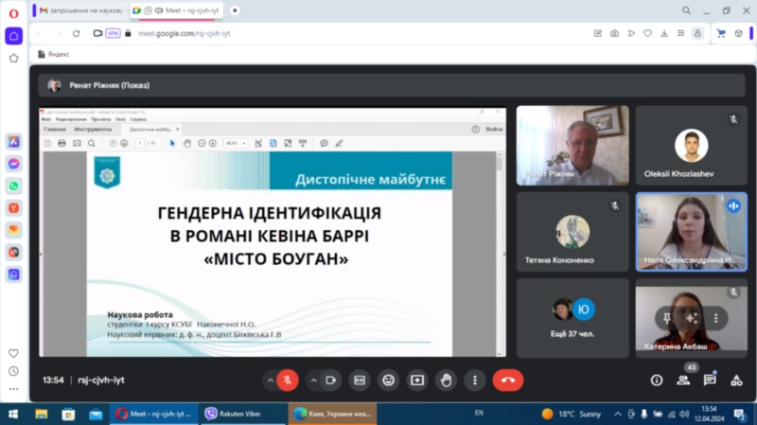Screen dimensions: 757x425
Task: Expand video settings arrow beside camera
Action: point(312,380)
